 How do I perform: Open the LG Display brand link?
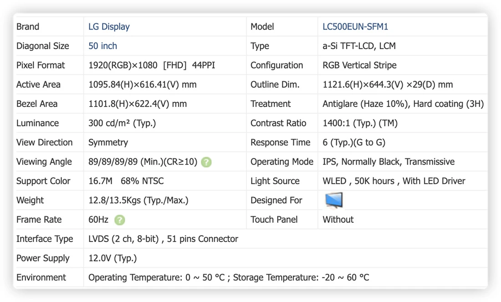point(109,27)
